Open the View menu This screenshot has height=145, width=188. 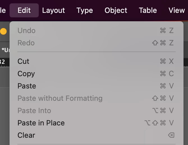176,10
